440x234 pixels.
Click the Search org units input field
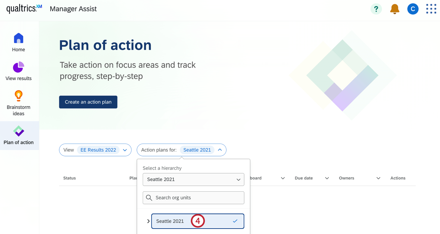193,198
